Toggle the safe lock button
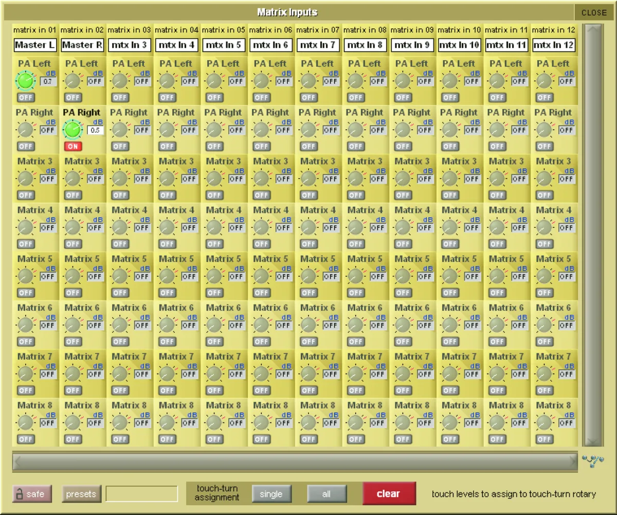The height and width of the screenshot is (515, 617). pyautogui.click(x=32, y=494)
